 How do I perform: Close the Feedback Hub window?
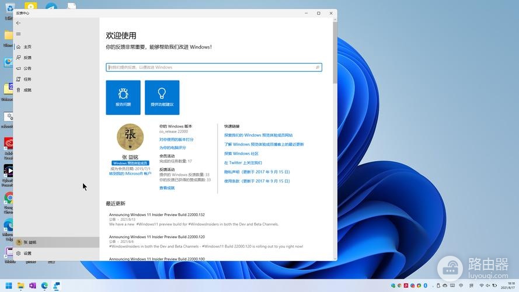pyautogui.click(x=331, y=13)
